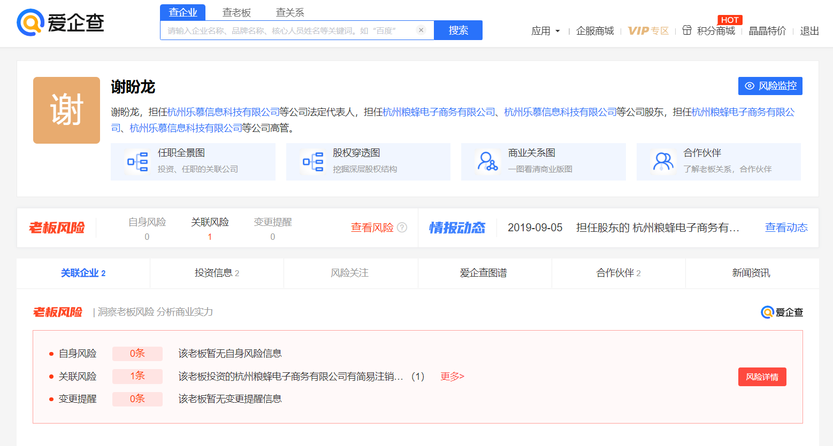Click the red 更多> link
833x446 pixels.
(x=452, y=377)
